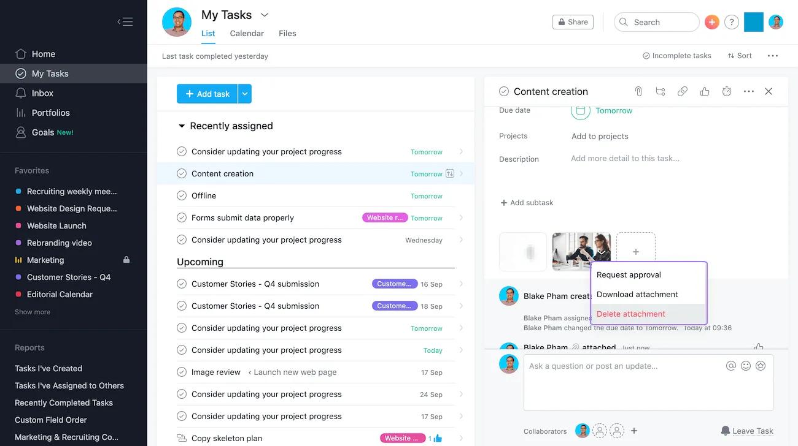Screen dimensions: 798x446
Task: Select Download attachment from the menu
Action: [637, 294]
